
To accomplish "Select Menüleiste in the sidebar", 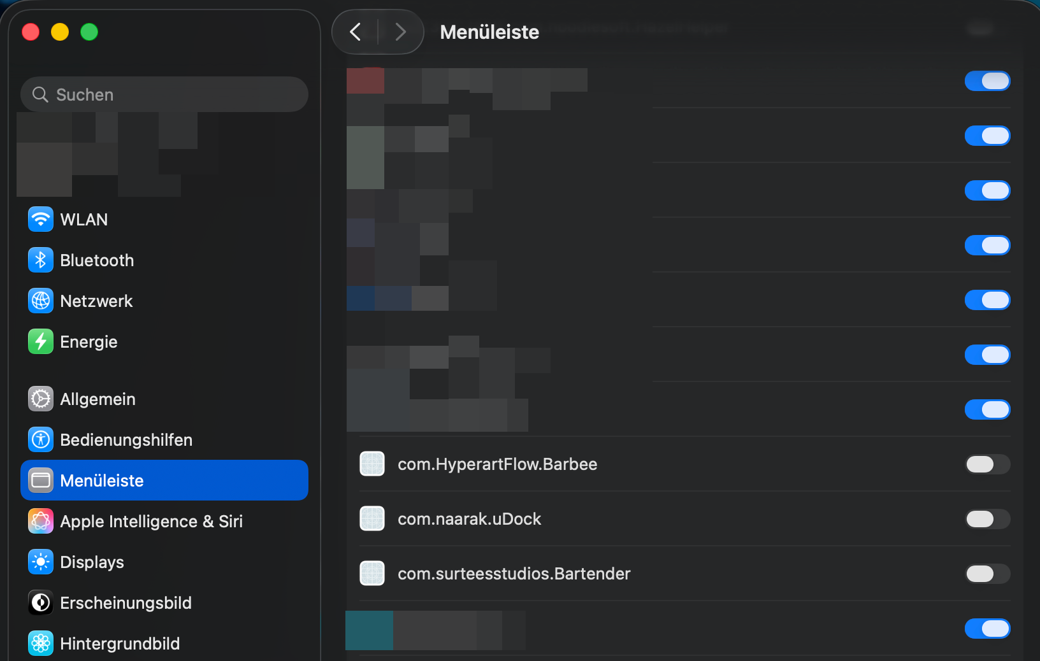I will [164, 481].
